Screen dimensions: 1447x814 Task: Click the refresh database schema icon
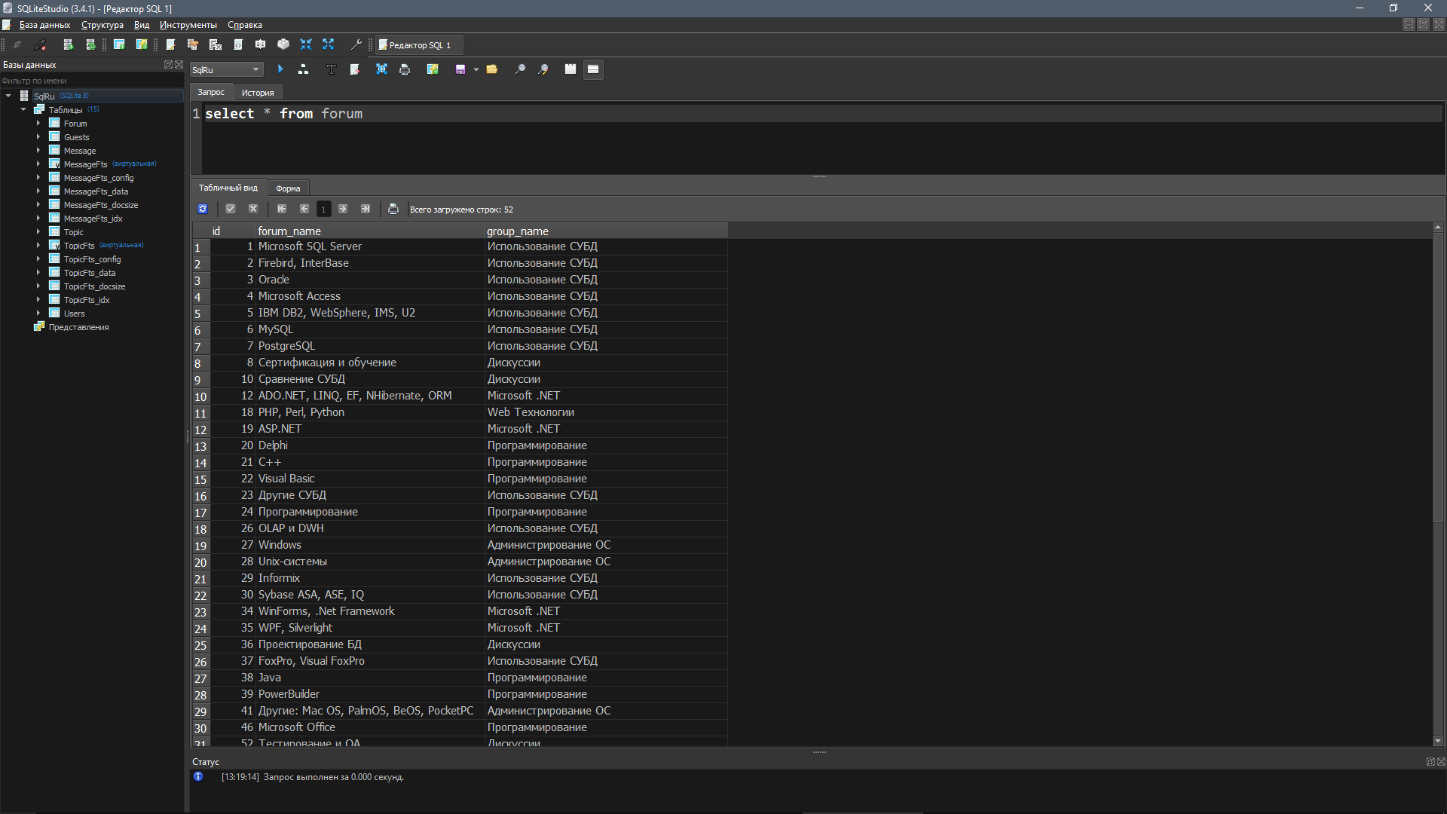point(90,45)
